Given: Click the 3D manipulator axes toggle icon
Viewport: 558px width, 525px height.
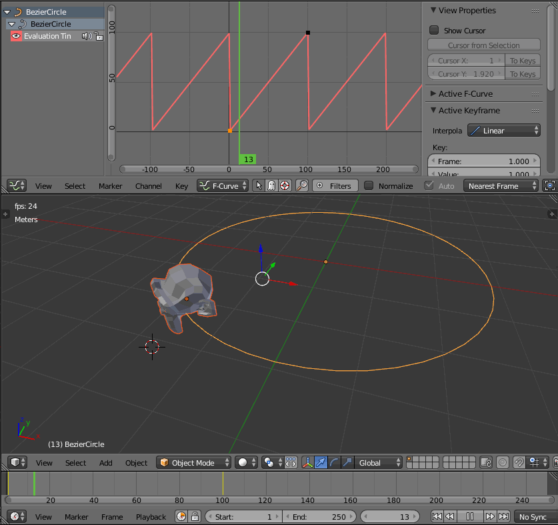Looking at the screenshot, I should (308, 462).
